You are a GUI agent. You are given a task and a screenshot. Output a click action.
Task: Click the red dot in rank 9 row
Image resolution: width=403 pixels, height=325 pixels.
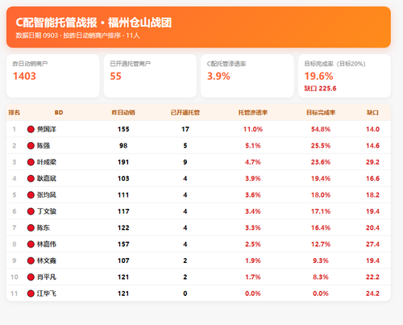(x=31, y=260)
